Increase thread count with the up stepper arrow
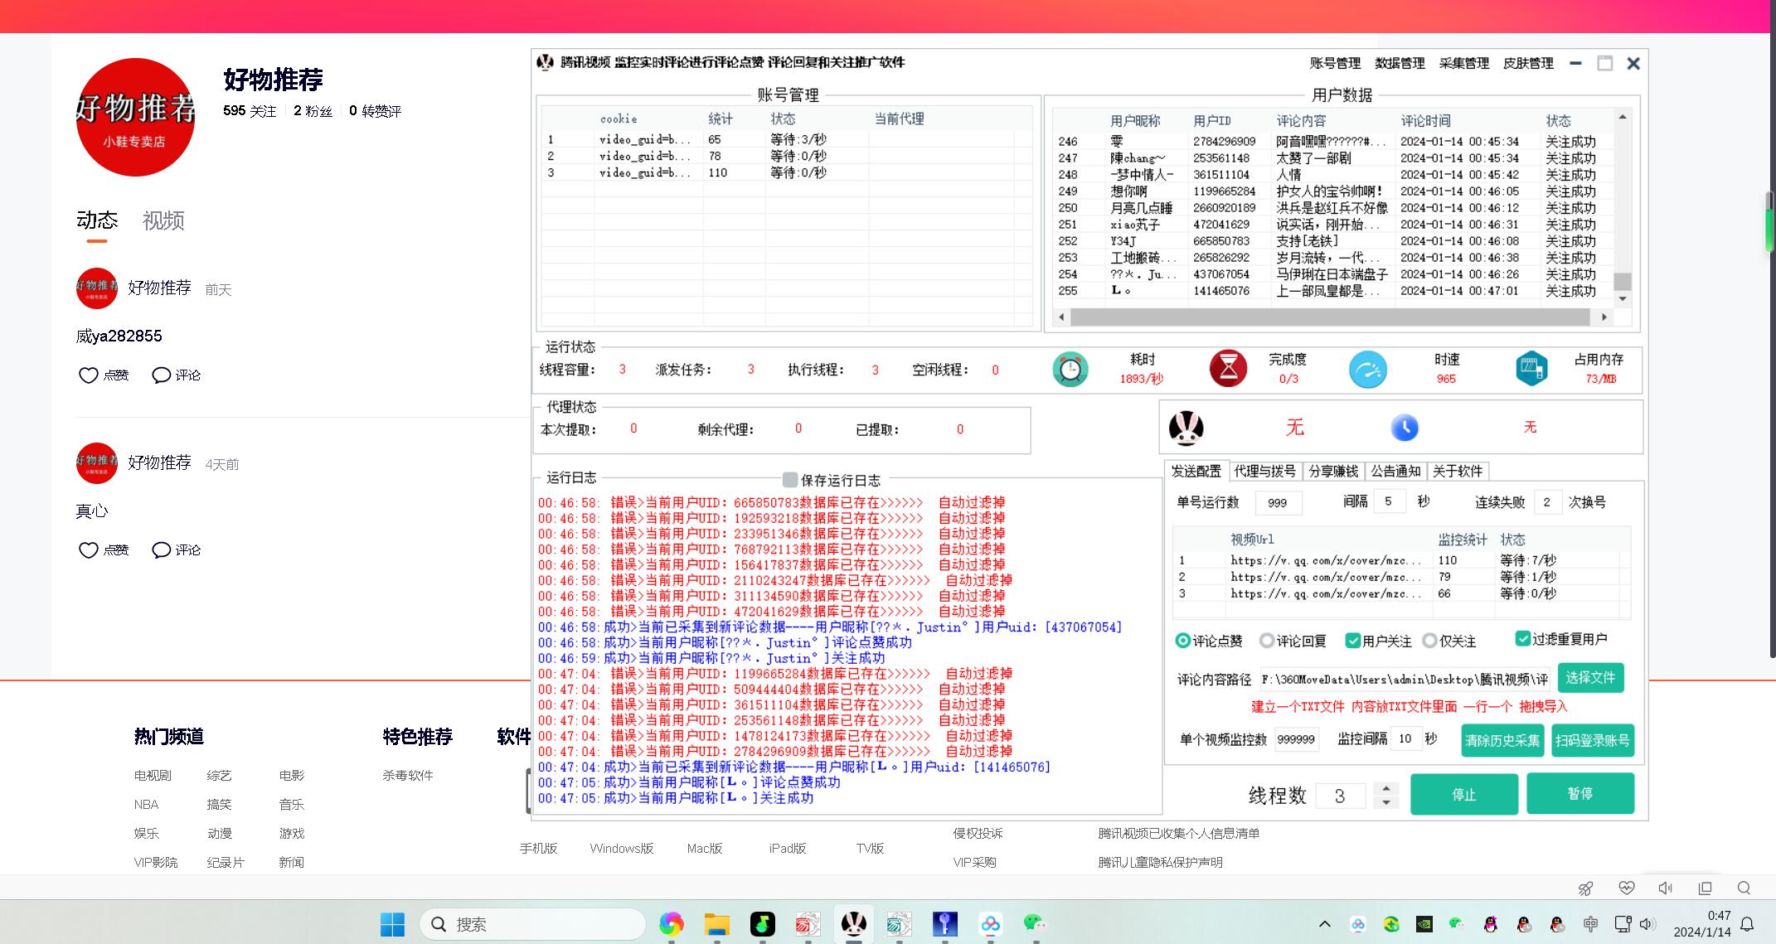 point(1385,788)
